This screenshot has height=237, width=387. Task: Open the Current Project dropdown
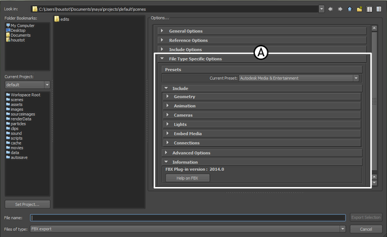point(47,85)
